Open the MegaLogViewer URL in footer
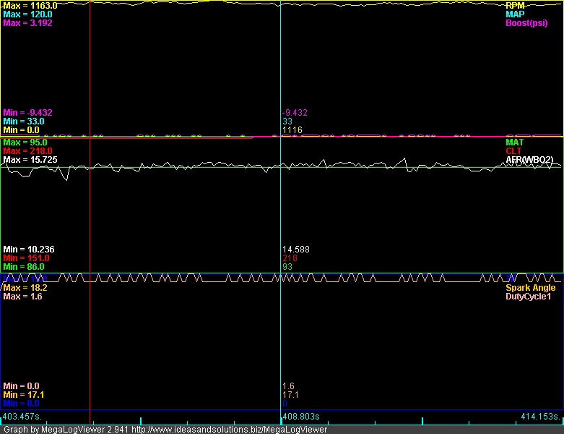The height and width of the screenshot is (434, 564). click(x=229, y=430)
